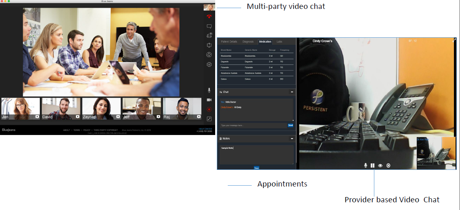Mute the microphone in BlueJeans sidebar
The image size is (460, 210).
tap(209, 90)
